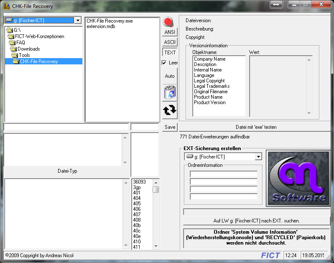
Task: Select extension 36093 in list
Action: click(139, 182)
